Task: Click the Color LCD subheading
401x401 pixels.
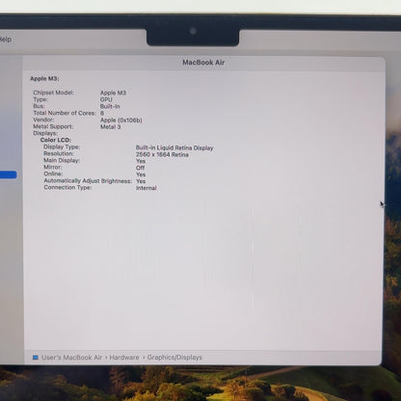Action: pyautogui.click(x=56, y=140)
